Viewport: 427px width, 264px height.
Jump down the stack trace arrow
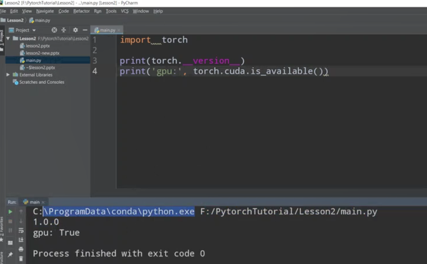(21, 221)
